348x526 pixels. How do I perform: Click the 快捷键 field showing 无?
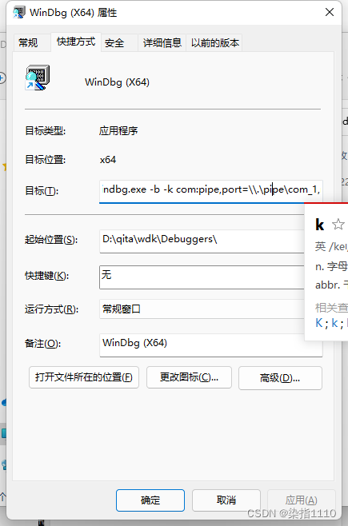[x=202, y=277]
